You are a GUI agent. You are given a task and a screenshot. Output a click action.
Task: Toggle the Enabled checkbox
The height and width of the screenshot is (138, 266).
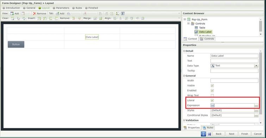[212, 90]
